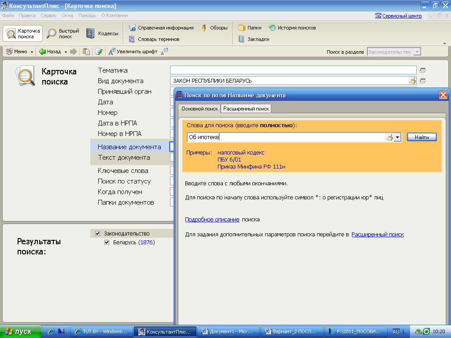This screenshot has height=338, width=451.
Task: Open the Правка menu
Action: click(27, 15)
